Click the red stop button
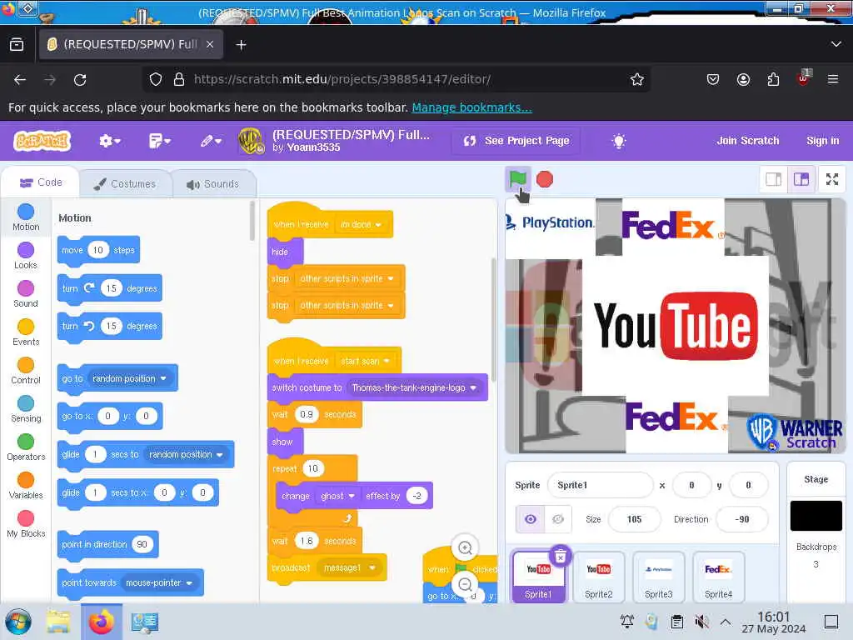This screenshot has height=640, width=853. (545, 180)
